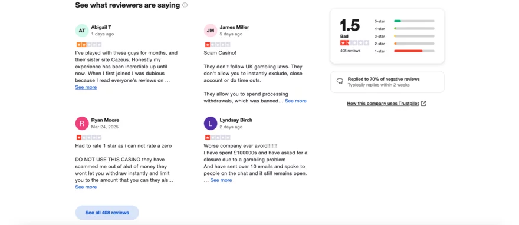Click the info icon beside reviewers heading
The height and width of the screenshot is (225, 519).
point(185,5)
